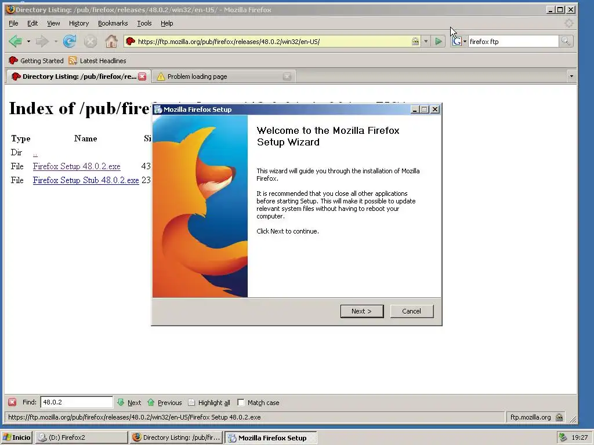Select the Mozilla Firefox Setup taskbar button
This screenshot has width=594, height=445.
tap(271, 437)
